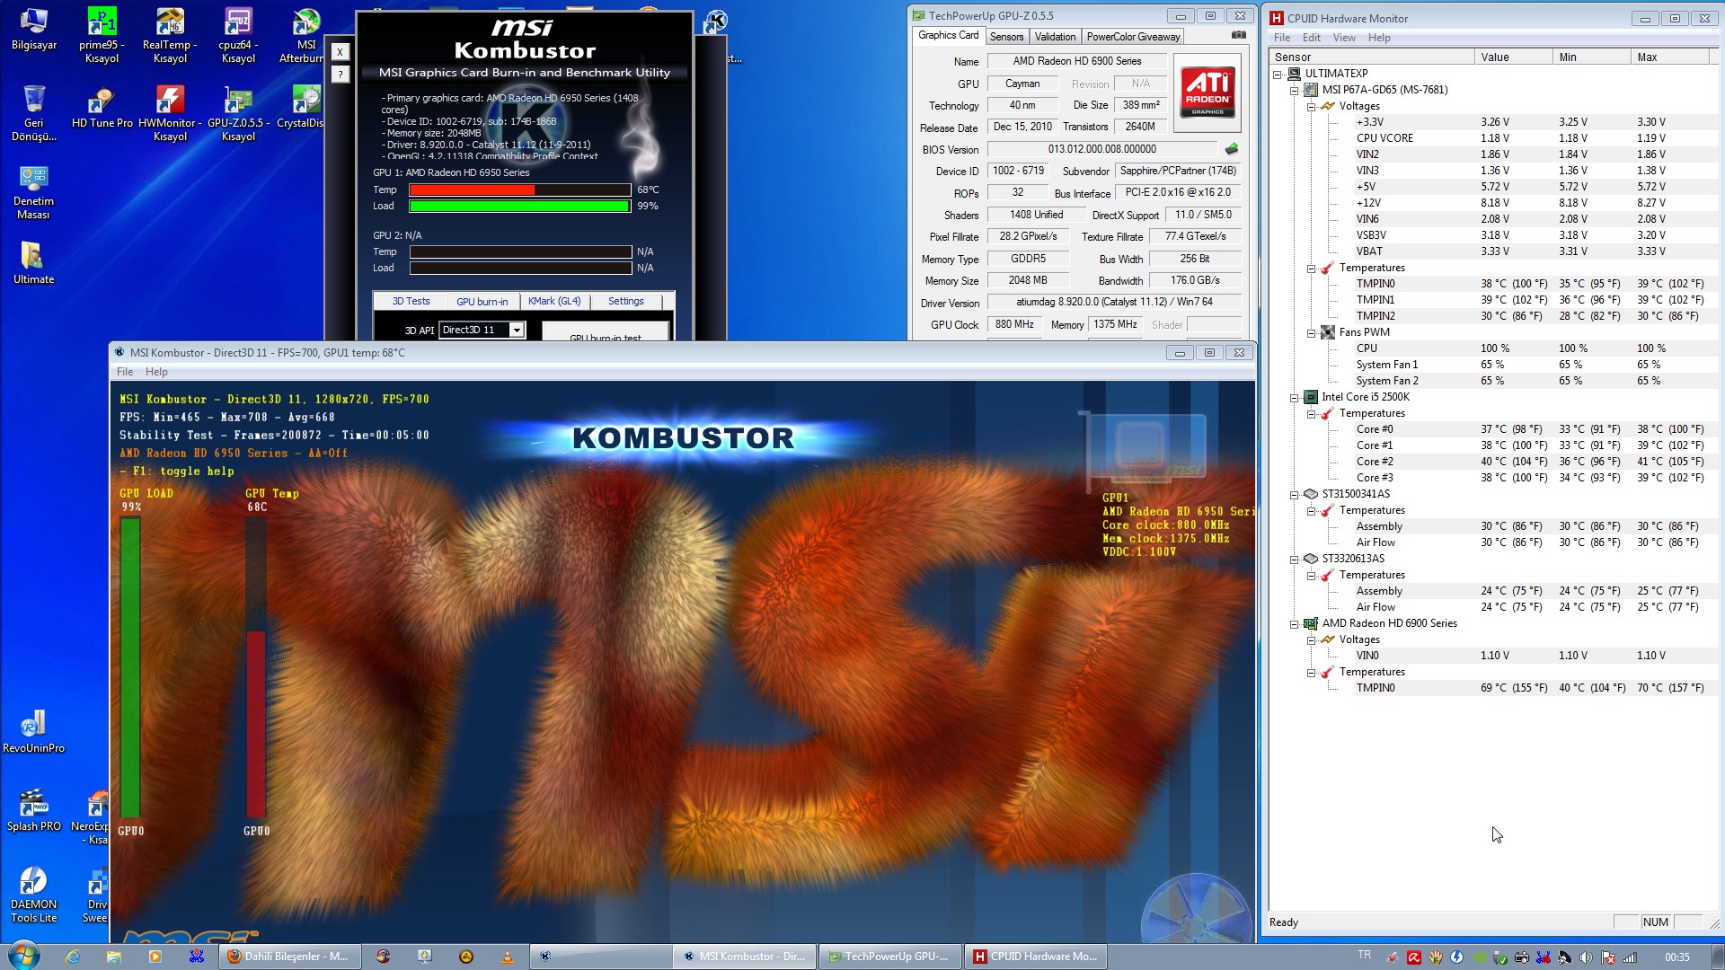Open HWMonitor View menu
Screen dimensions: 1725x970
[1344, 38]
